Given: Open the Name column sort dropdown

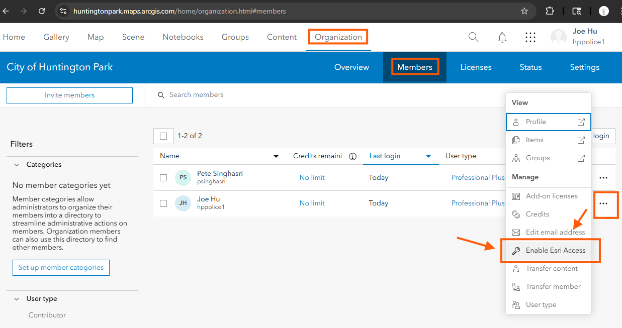Looking at the screenshot, I should pyautogui.click(x=276, y=157).
